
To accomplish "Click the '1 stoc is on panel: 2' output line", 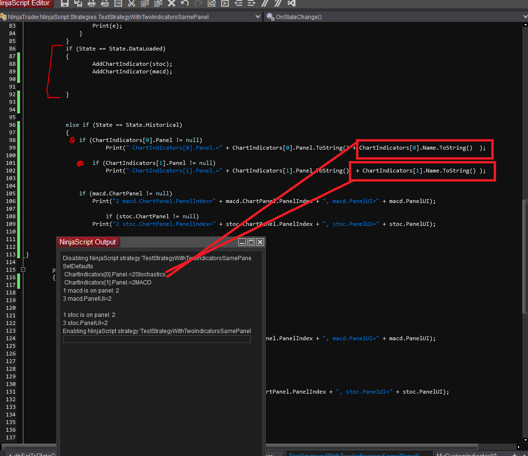I will pyautogui.click(x=89, y=314).
